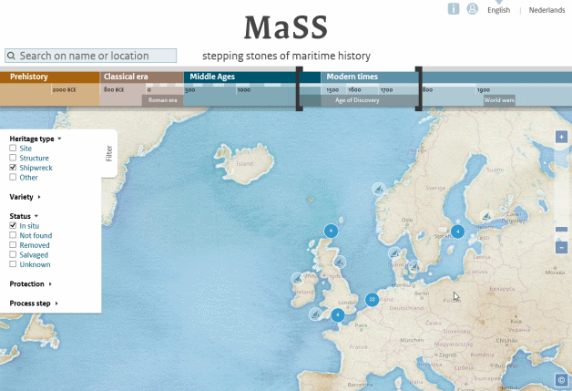Click the map settings icon in bottom-right corner
572x391 pixels.
(561, 379)
